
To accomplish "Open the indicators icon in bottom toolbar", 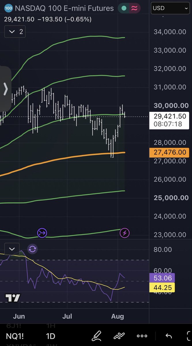I will pos(119,336).
